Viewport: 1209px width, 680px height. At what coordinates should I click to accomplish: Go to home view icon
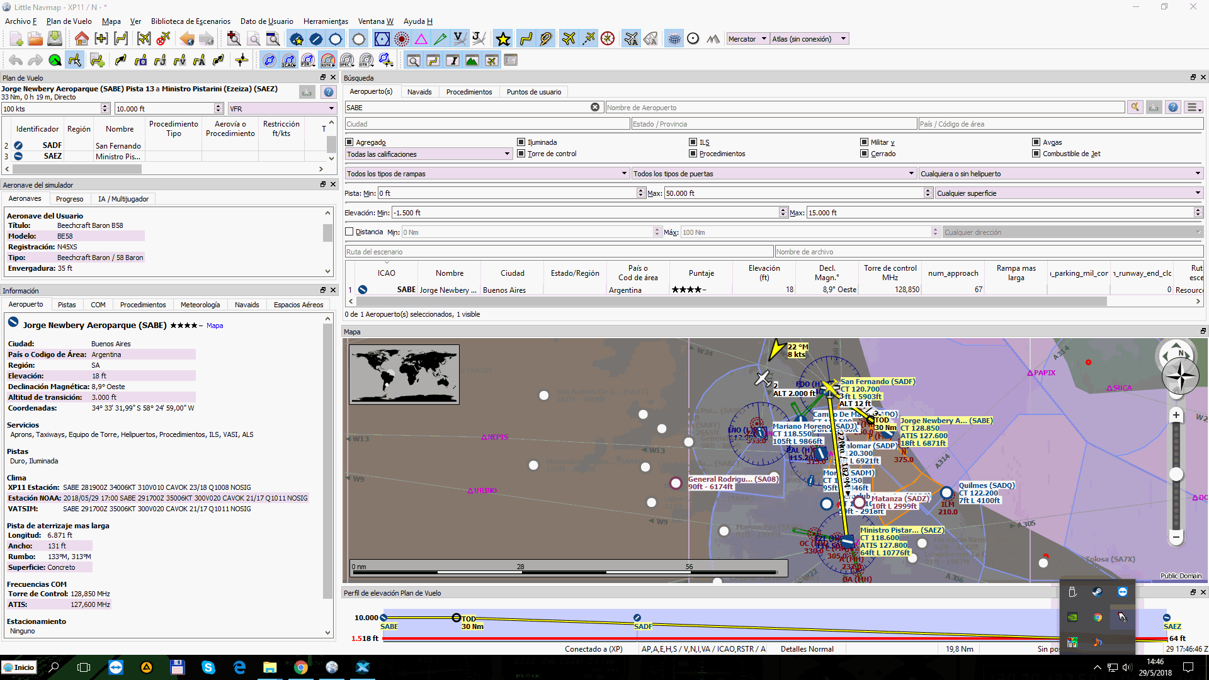coord(81,39)
